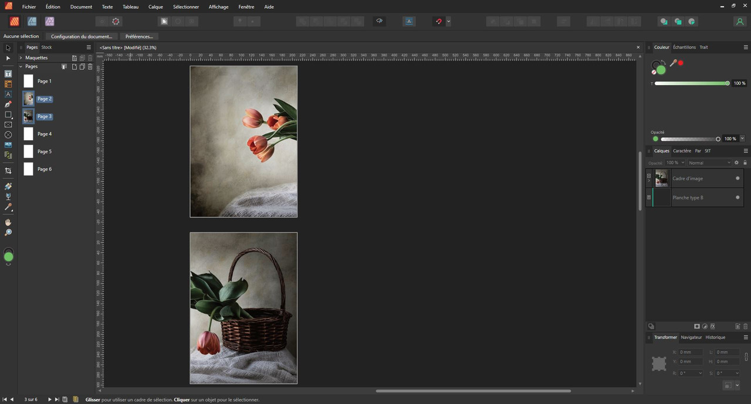
Task: Toggle the layer lock icon in Calques
Action: [x=745, y=162]
